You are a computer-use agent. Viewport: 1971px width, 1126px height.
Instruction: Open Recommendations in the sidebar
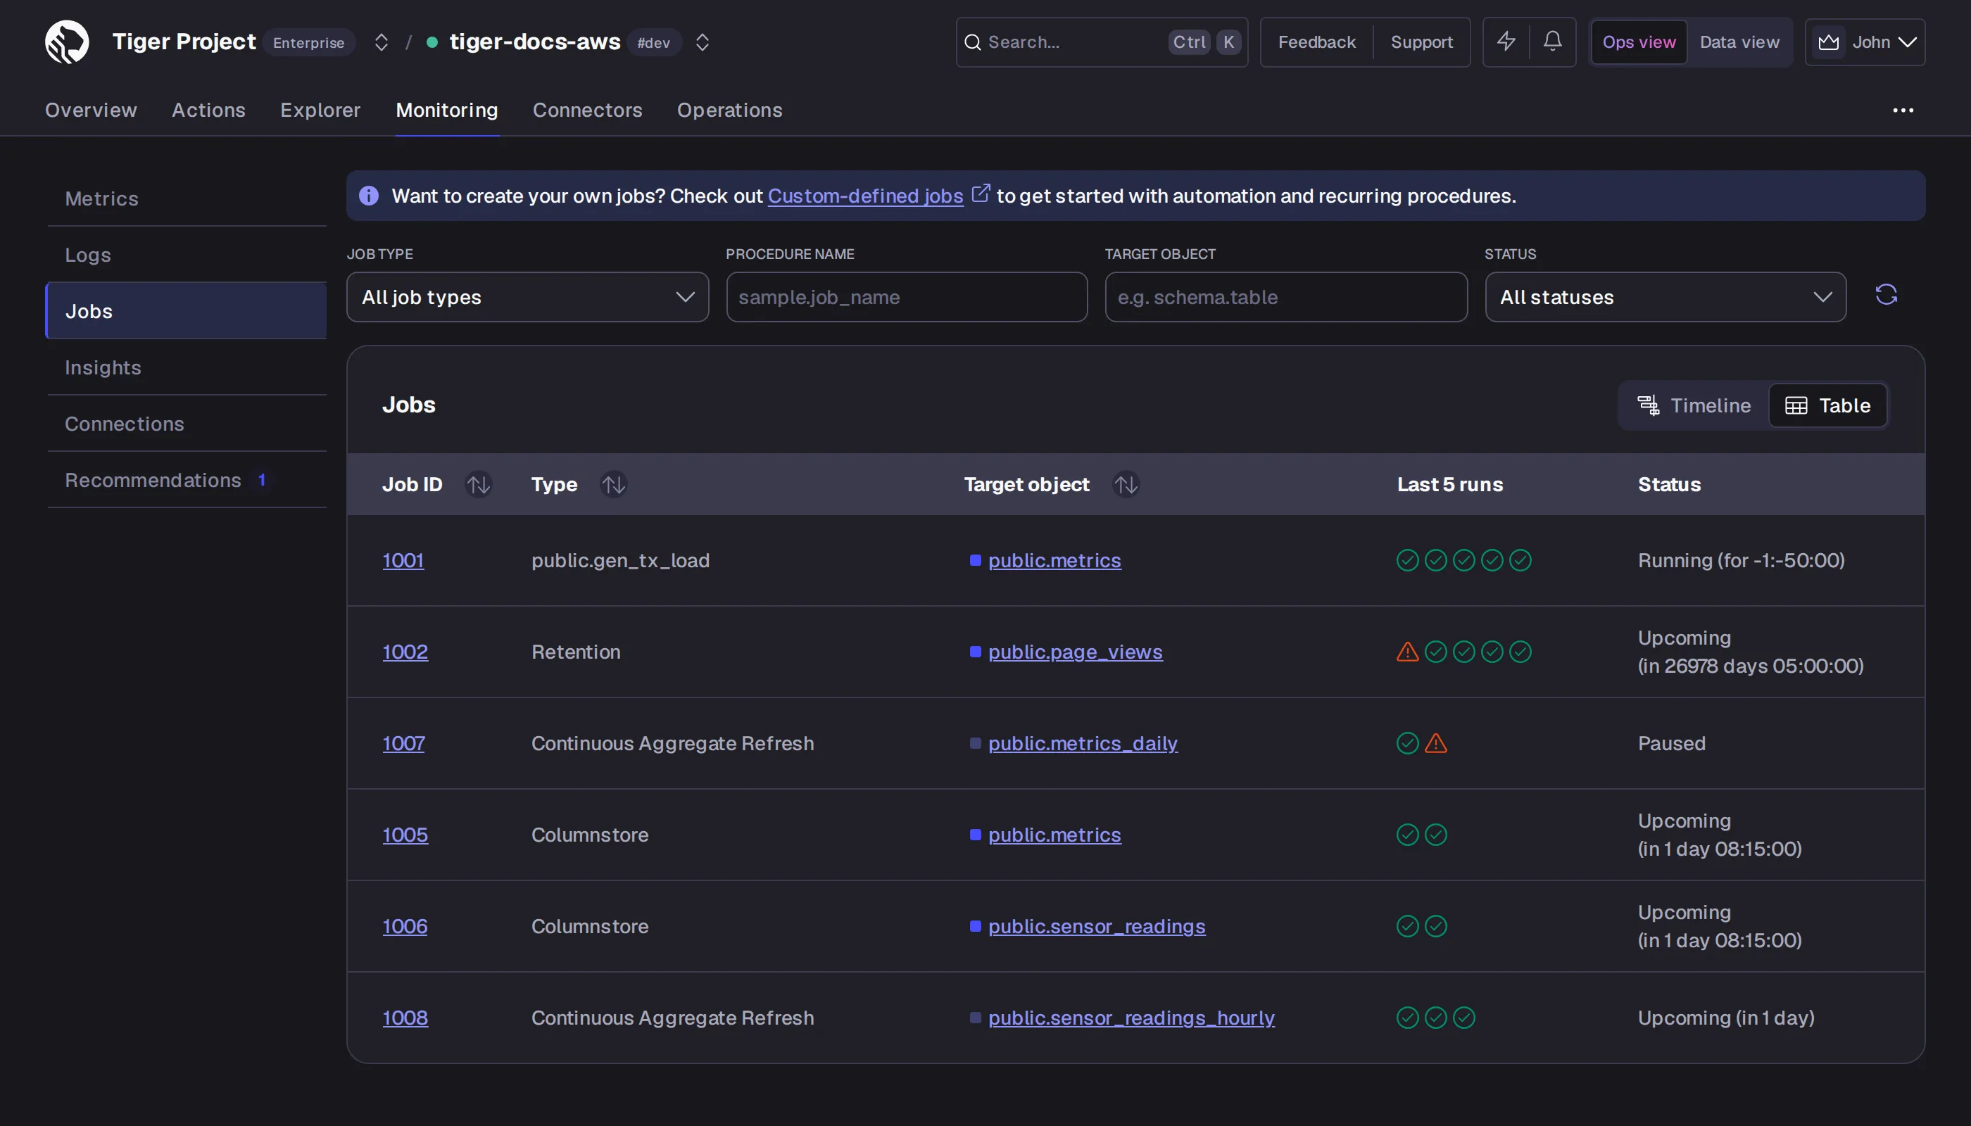click(187, 480)
